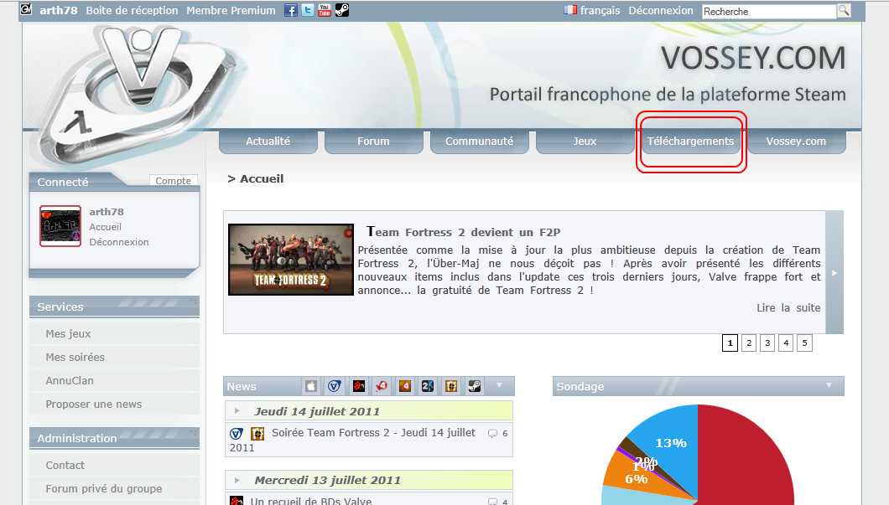Open the Forum navigation tab
The image size is (889, 505).
click(373, 142)
